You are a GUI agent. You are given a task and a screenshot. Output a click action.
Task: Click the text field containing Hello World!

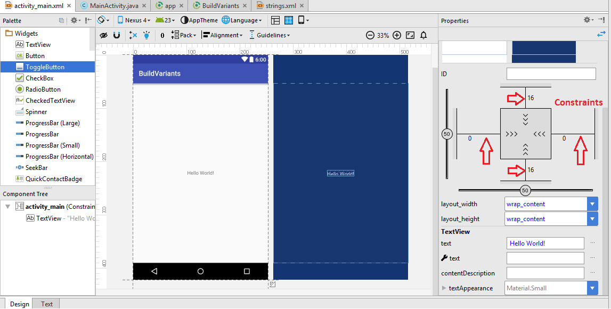pyautogui.click(x=545, y=243)
